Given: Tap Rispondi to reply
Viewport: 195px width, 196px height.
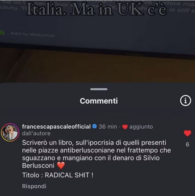Looking at the screenshot, I should 34,186.
